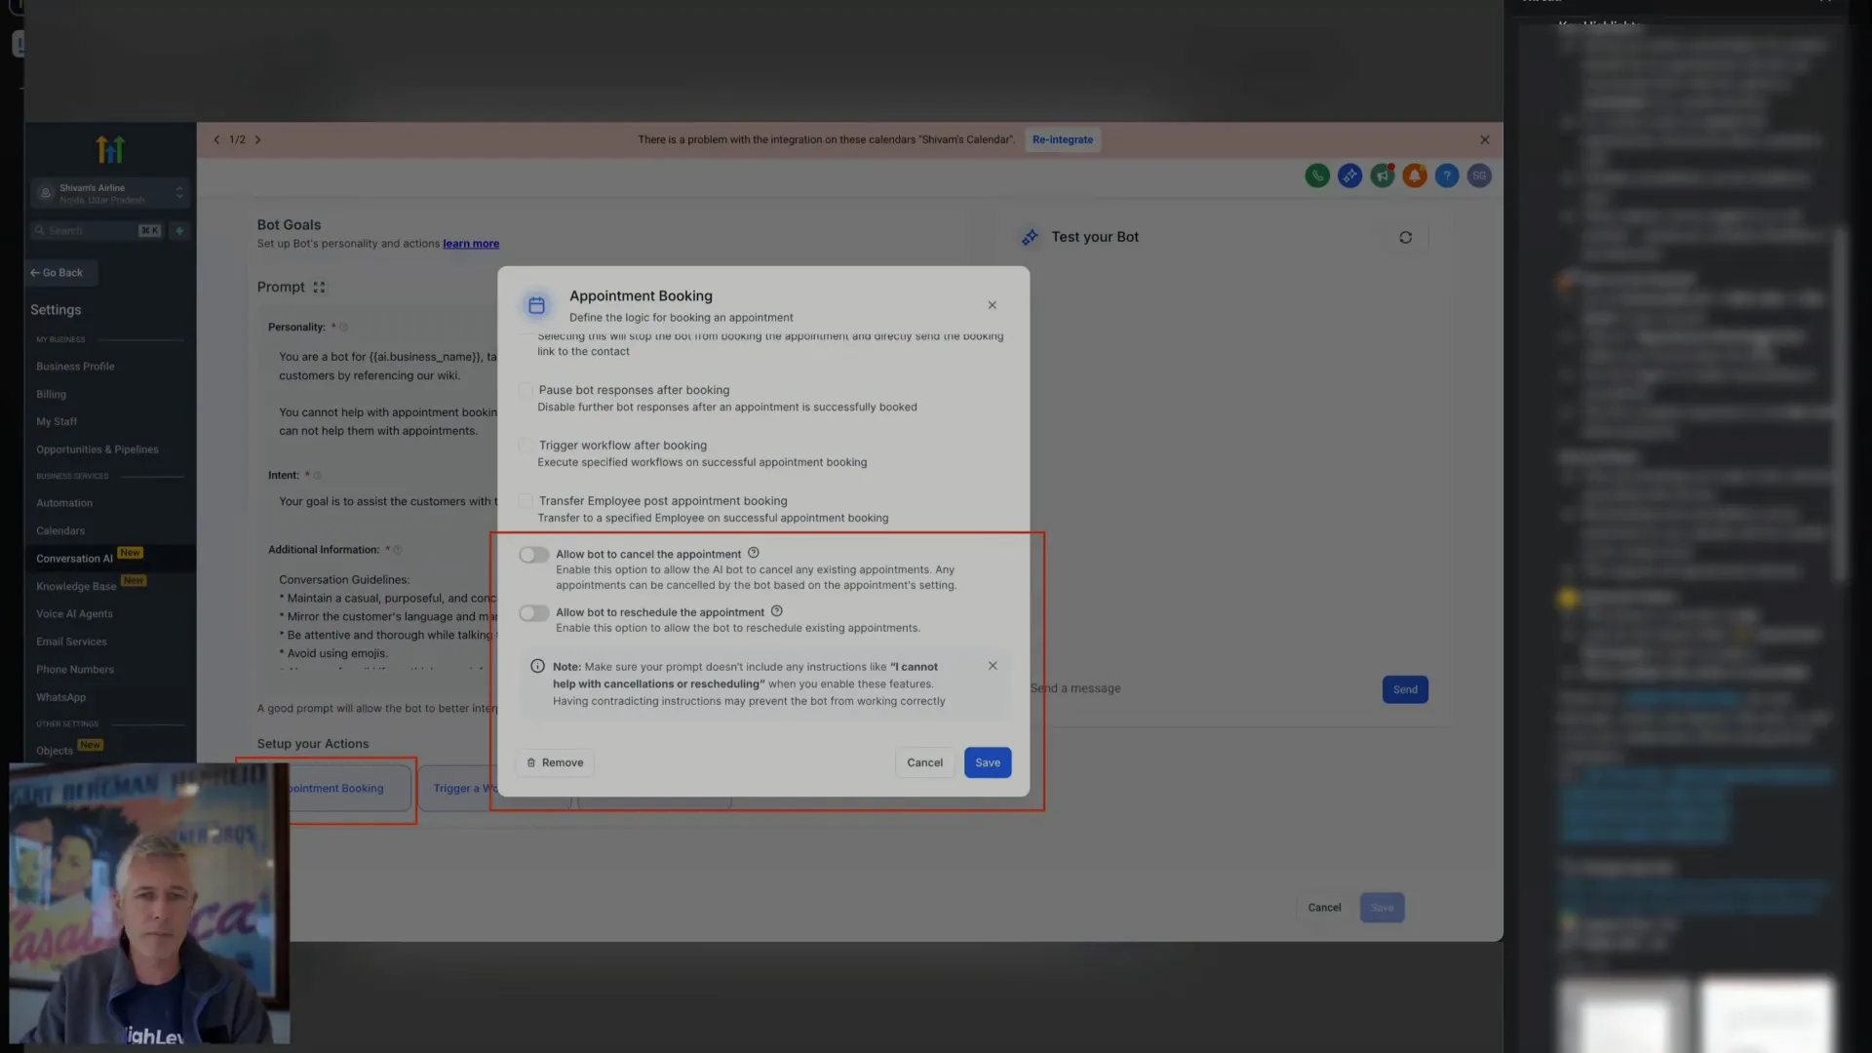Click the expand icon next to Prompt
This screenshot has width=1872, height=1053.
[x=319, y=288]
